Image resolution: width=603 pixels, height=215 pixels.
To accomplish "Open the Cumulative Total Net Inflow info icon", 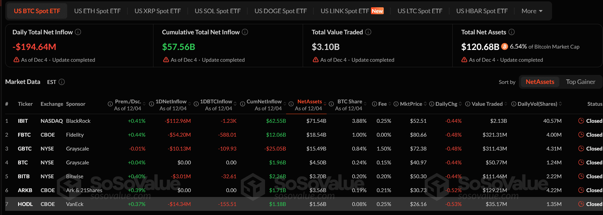I will tap(245, 32).
